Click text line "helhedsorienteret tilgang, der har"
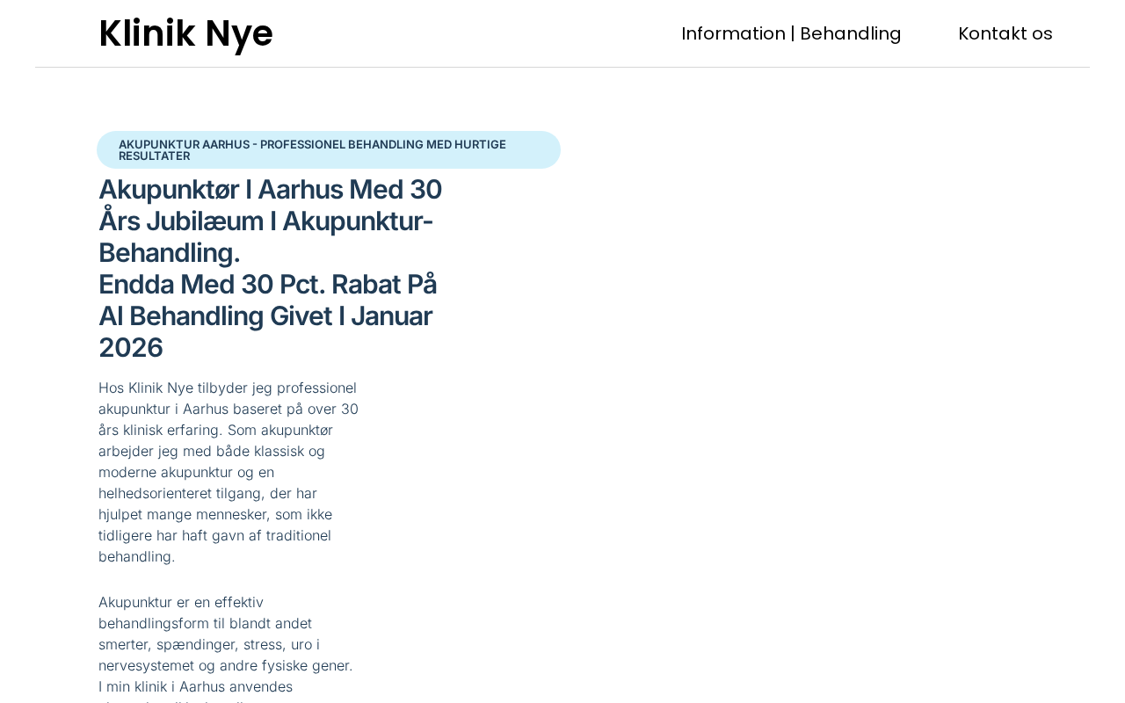This screenshot has height=703, width=1125. coord(207,494)
